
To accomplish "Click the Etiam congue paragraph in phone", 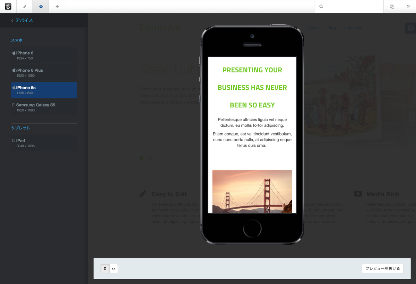I will 252,140.
